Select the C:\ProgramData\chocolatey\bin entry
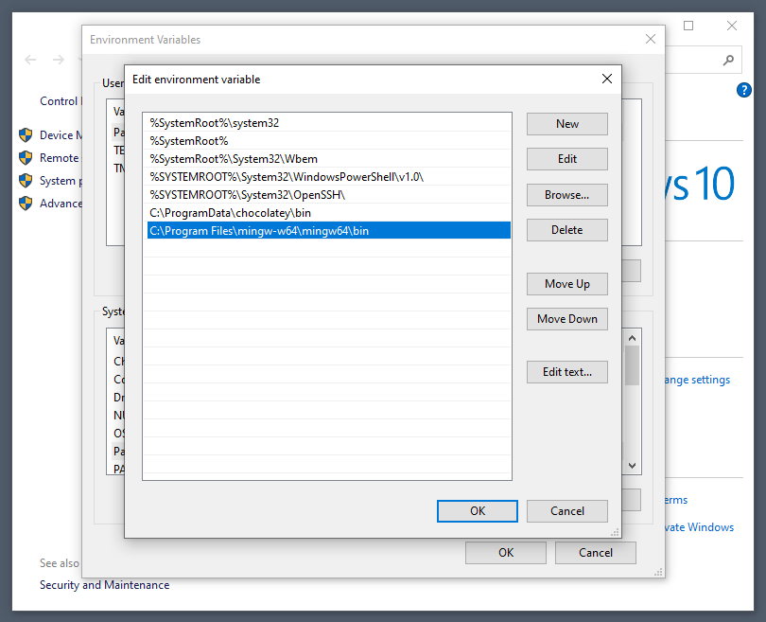The image size is (766, 622). point(328,213)
